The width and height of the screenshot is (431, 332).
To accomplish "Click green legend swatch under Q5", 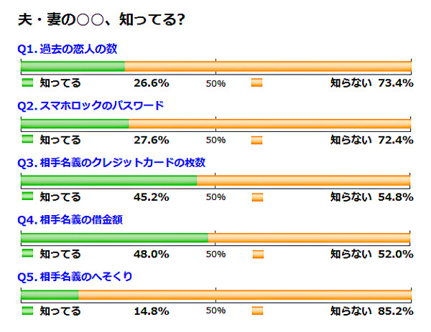I will 27,310.
